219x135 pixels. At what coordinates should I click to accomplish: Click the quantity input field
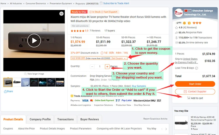(x=100, y=67)
